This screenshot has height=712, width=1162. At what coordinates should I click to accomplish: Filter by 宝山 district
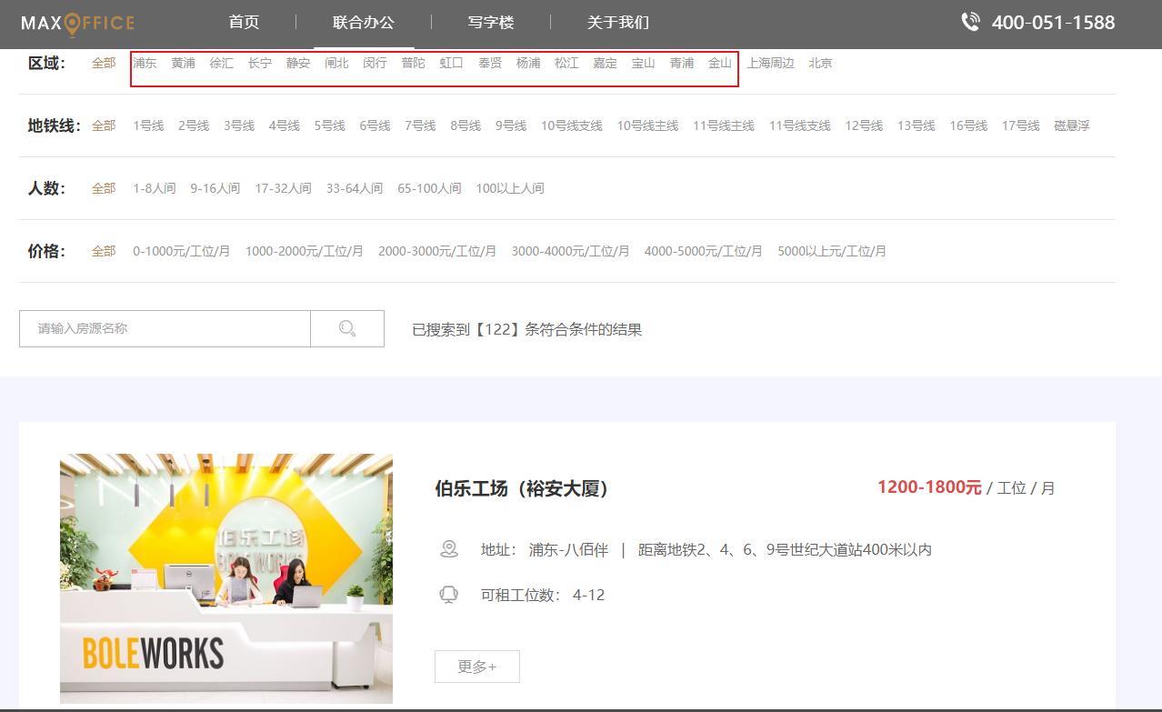pyautogui.click(x=644, y=63)
